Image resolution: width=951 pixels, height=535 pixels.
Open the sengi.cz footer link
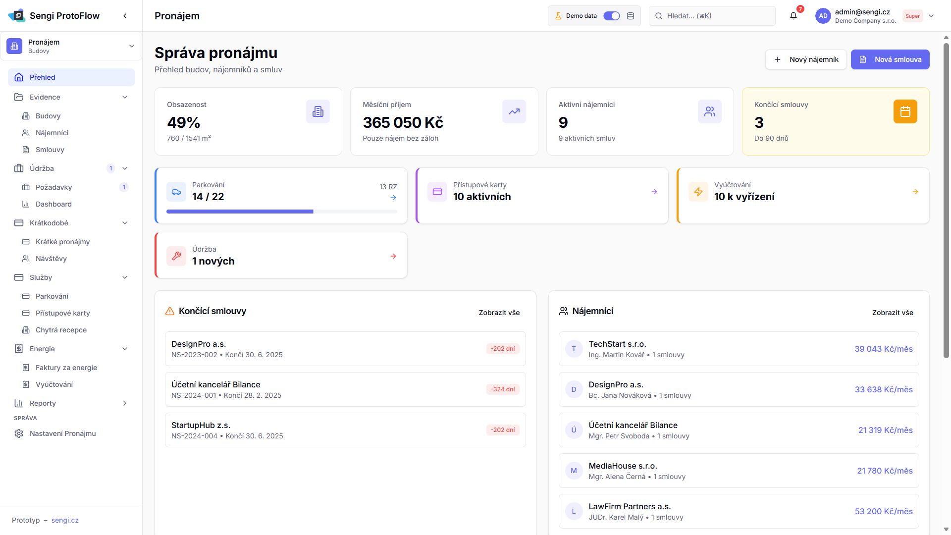coord(65,520)
